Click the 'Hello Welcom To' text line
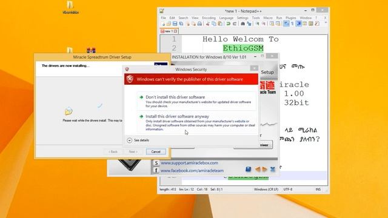Viewport: 388px width, 218px height. [x=241, y=39]
